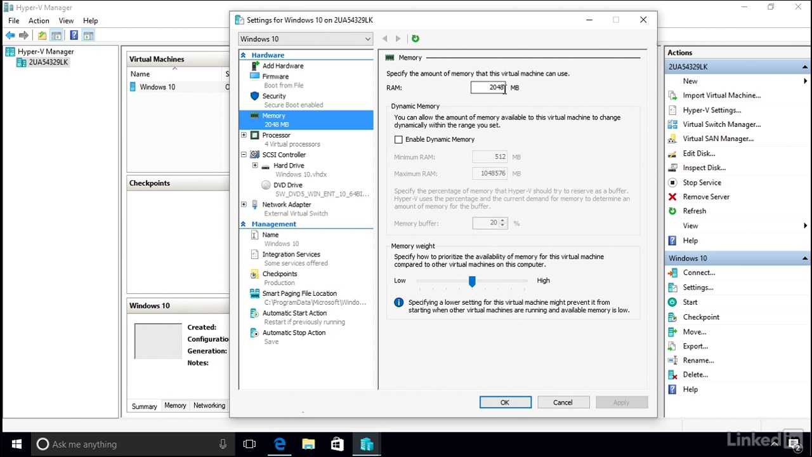Open the Action menu

click(39, 21)
